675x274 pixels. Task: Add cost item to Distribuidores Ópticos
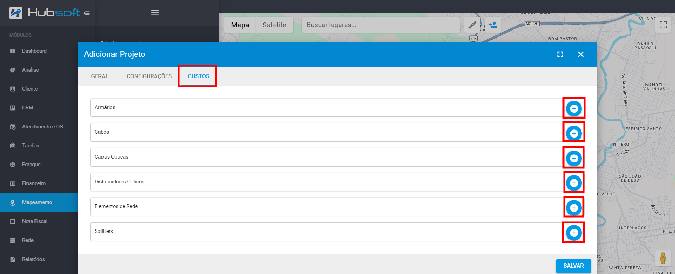click(x=574, y=183)
